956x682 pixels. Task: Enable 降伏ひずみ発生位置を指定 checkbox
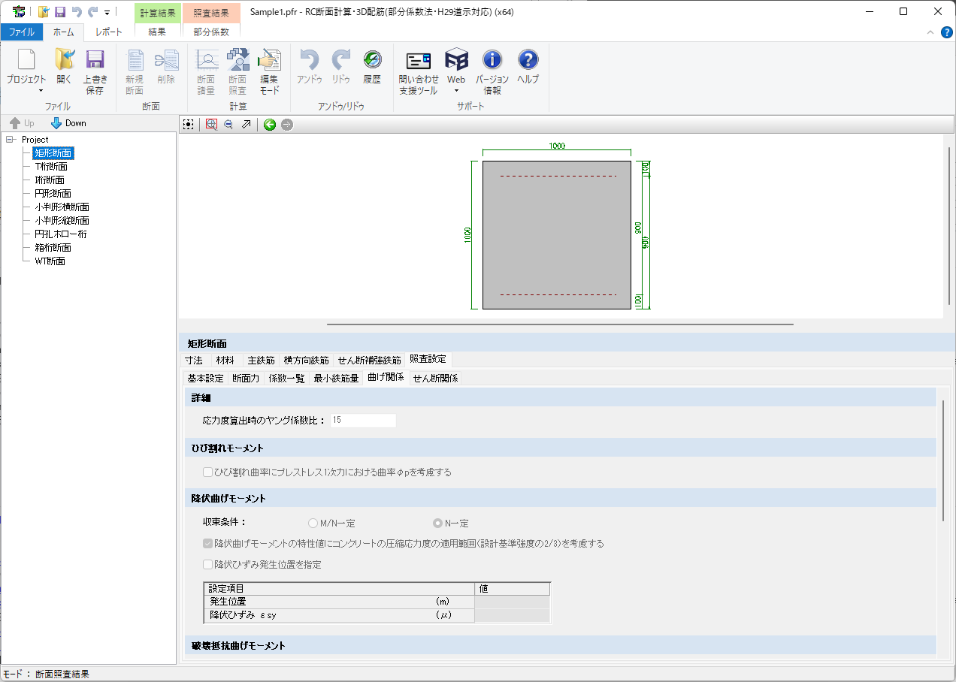(208, 564)
